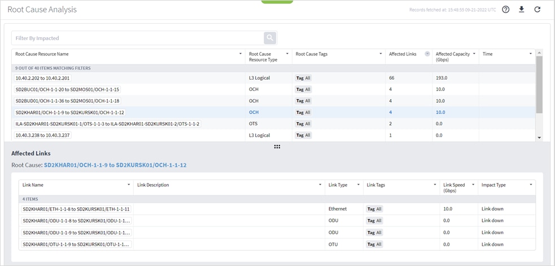Click the Root Cause Analysis page title

pyautogui.click(x=42, y=10)
